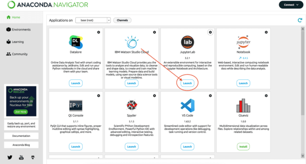Click the refresh icon at top right
Viewport: 306px width, 164px height.
(300, 20)
